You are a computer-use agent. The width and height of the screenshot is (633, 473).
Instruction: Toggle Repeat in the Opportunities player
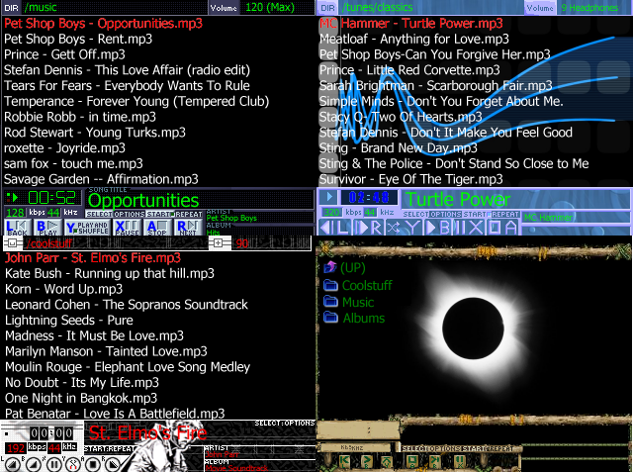tap(189, 214)
